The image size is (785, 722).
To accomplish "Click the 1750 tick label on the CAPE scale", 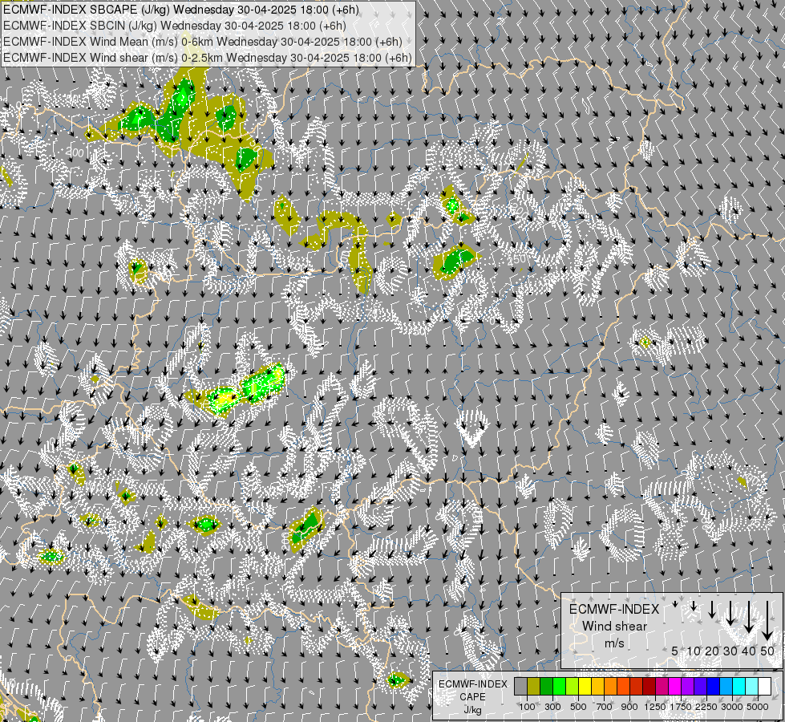I will (681, 707).
